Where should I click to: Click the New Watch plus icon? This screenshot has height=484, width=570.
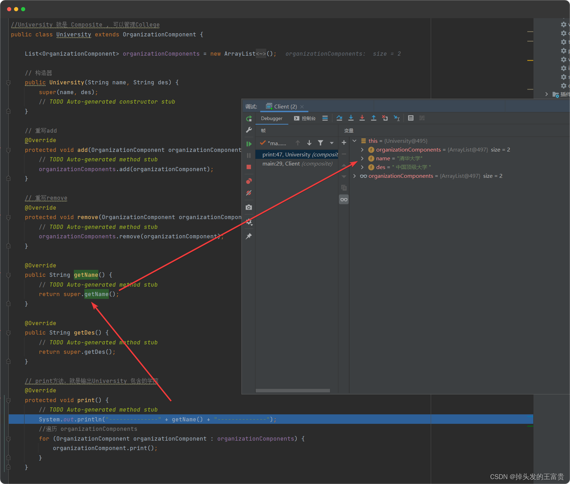(x=344, y=142)
